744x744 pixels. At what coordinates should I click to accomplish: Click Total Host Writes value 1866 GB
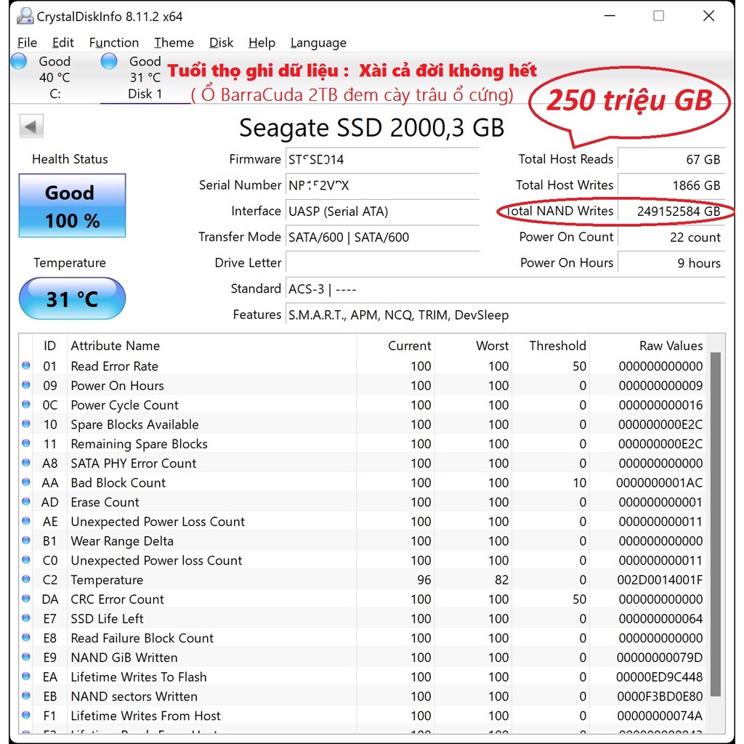click(671, 185)
